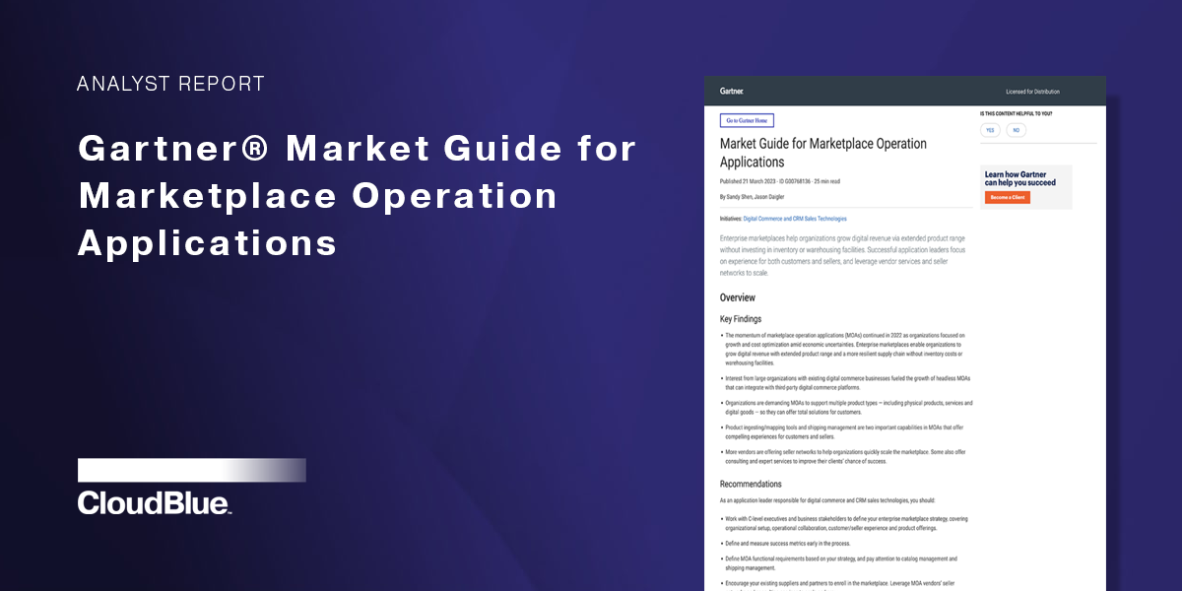Open 'Digital Commerce and CRM Sales Technologies' link
Screen dimensions: 1182x591
(795, 219)
